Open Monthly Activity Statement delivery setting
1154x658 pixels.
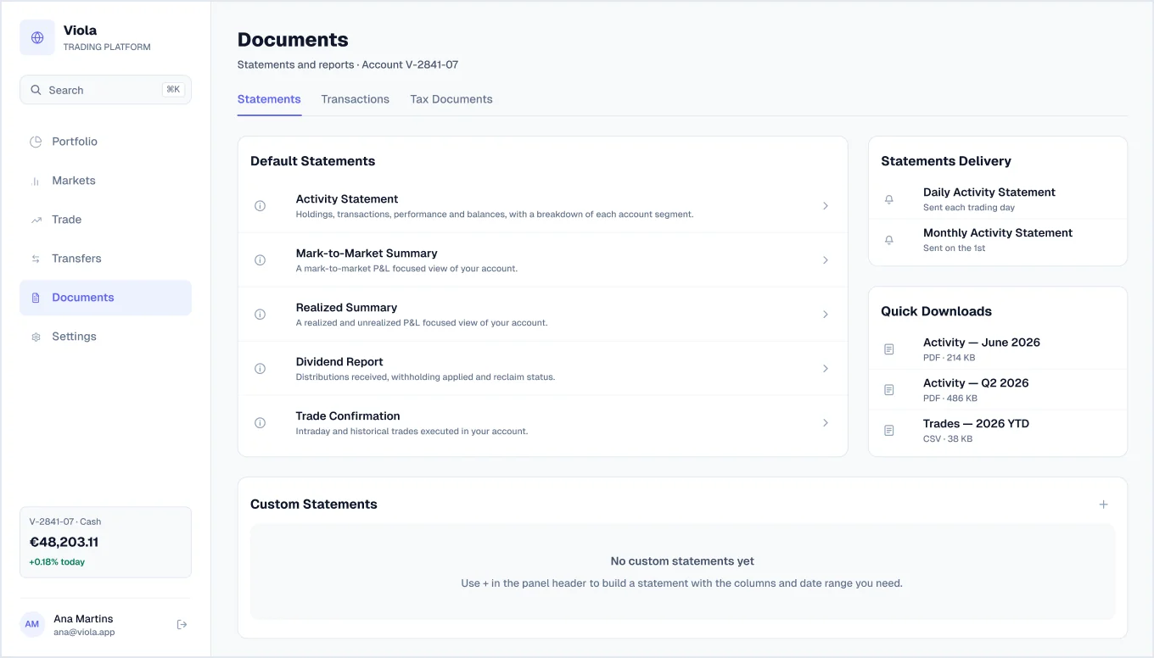click(x=998, y=240)
